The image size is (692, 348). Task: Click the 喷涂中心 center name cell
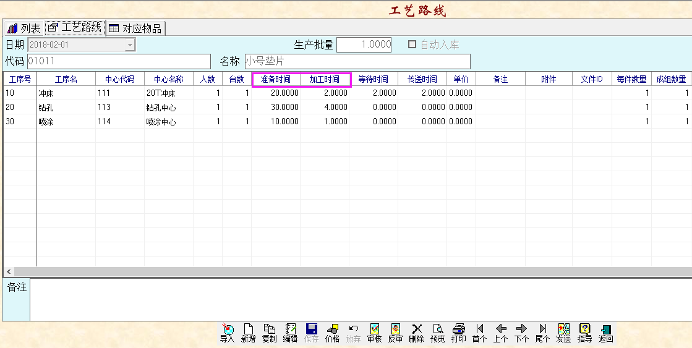169,121
